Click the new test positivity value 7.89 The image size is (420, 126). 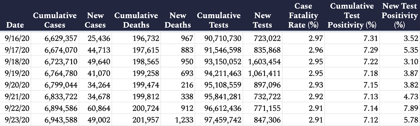[x=411, y=108]
